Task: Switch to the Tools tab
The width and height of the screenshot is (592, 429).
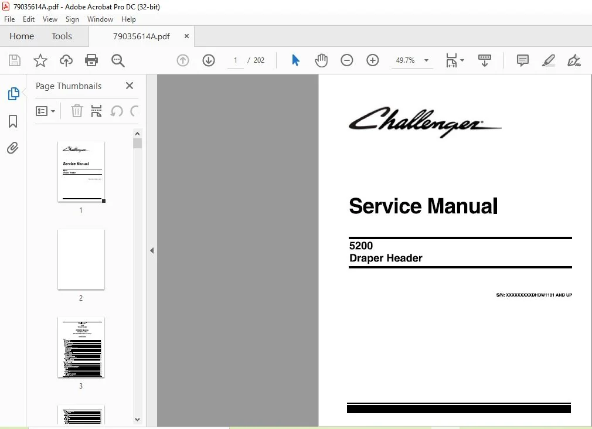Action: pyautogui.click(x=62, y=36)
